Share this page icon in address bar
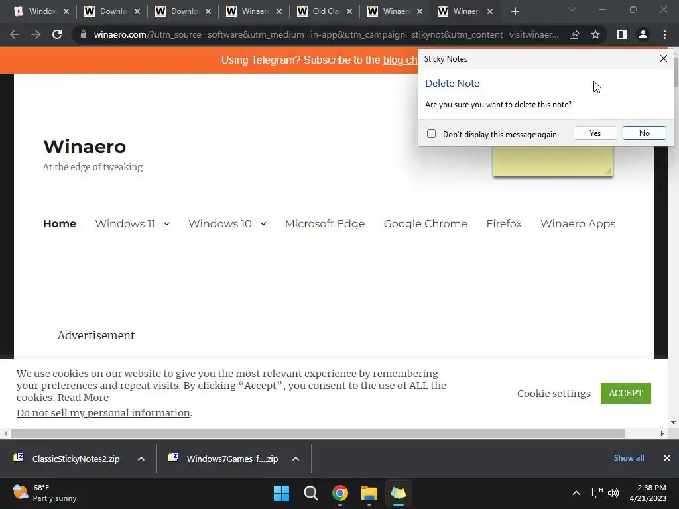This screenshot has width=679, height=509. 574,34
